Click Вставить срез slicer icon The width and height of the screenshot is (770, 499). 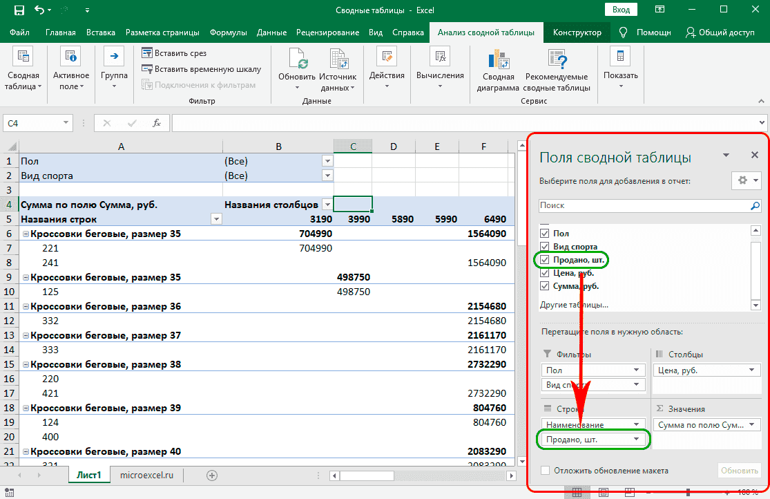146,53
